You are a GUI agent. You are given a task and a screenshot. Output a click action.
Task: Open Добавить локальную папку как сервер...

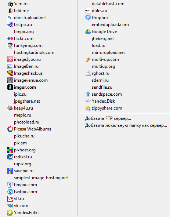(126, 125)
